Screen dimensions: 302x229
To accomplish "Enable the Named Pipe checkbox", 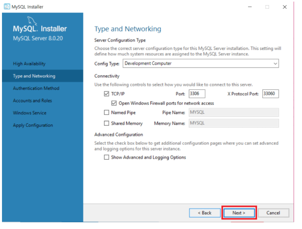I will (x=106, y=112).
